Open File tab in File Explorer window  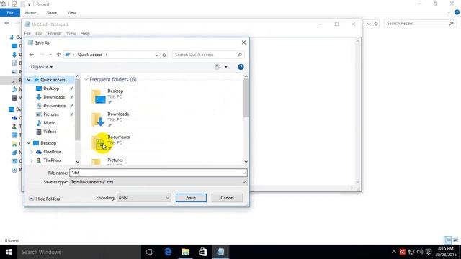coord(10,13)
